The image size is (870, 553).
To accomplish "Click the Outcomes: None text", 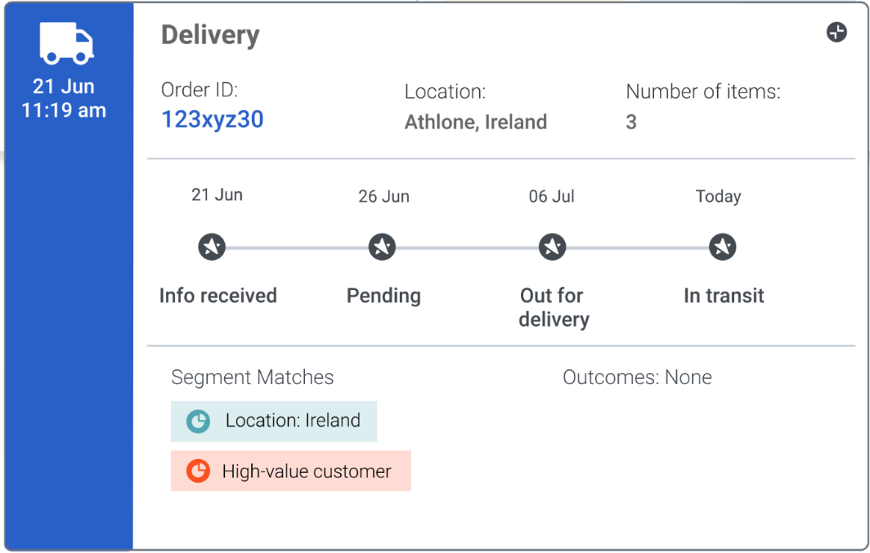I will pyautogui.click(x=637, y=377).
